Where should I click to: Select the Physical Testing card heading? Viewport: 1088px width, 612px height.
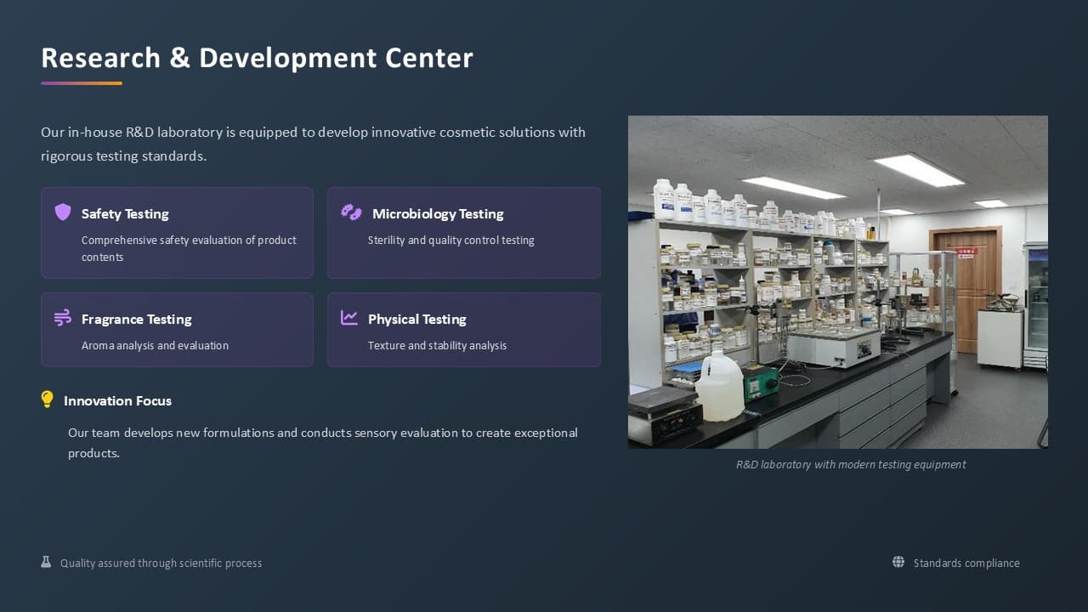(417, 319)
